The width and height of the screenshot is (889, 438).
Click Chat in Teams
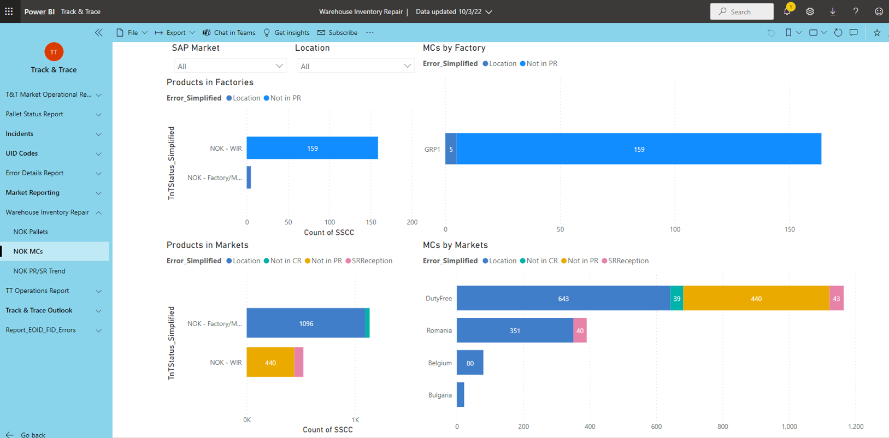[x=229, y=33]
